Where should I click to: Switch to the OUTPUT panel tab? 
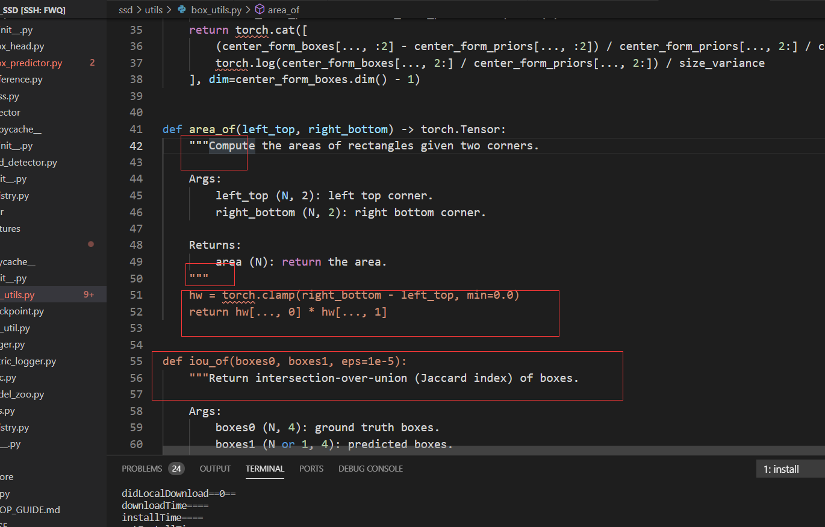pos(215,468)
